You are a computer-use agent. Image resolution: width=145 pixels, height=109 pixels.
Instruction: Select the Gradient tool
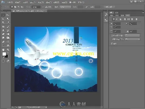[x=8, y=34]
